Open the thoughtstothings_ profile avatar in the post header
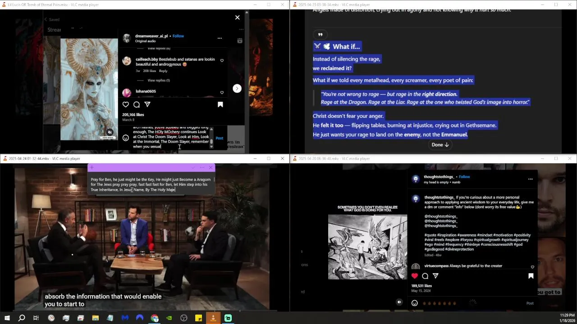The height and width of the screenshot is (324, 577). [x=416, y=179]
